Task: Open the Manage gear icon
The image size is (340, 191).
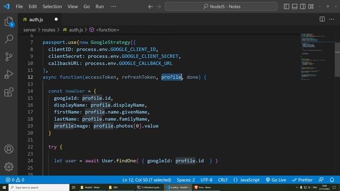Action: [x=8, y=167]
